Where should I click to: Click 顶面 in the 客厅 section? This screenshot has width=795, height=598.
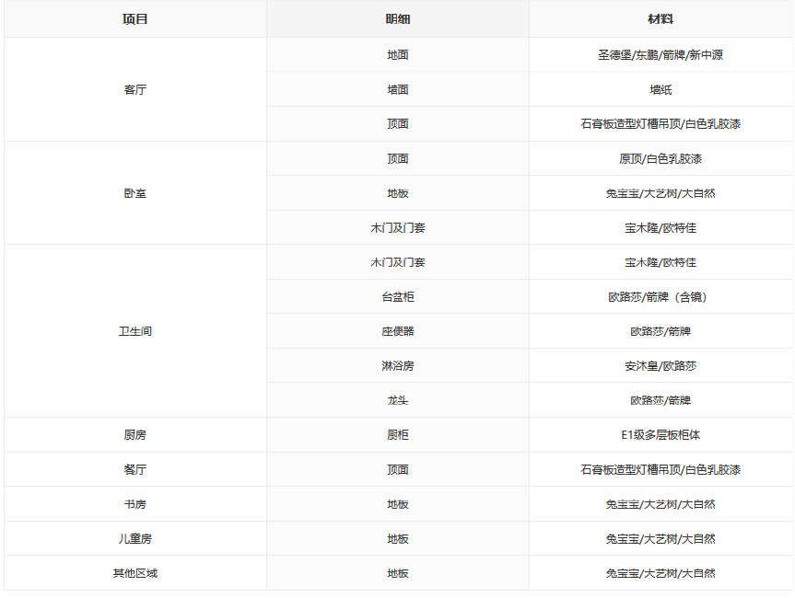click(398, 124)
